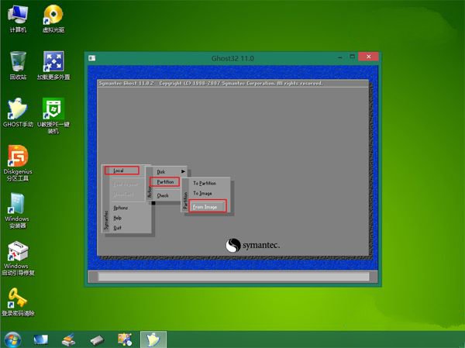This screenshot has width=465, height=348.
Task: Launch the GHOST手动 desktop shortcut
Action: (18, 112)
